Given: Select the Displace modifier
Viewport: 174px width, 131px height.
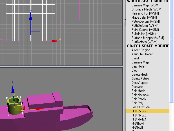Looking at the screenshot, I should click(x=137, y=87).
